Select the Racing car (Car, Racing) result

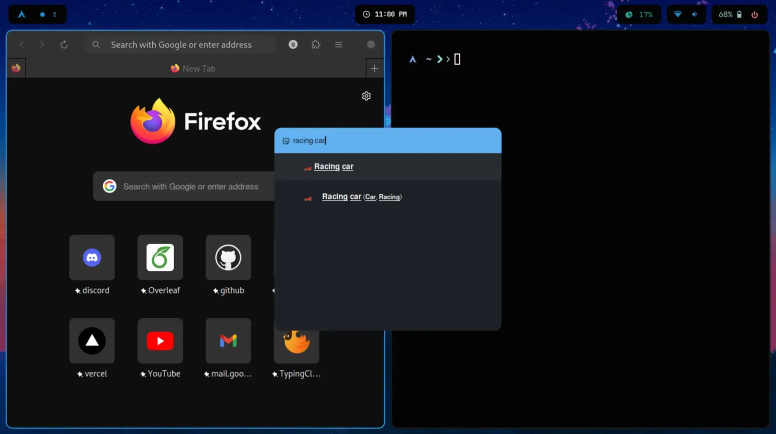388,197
